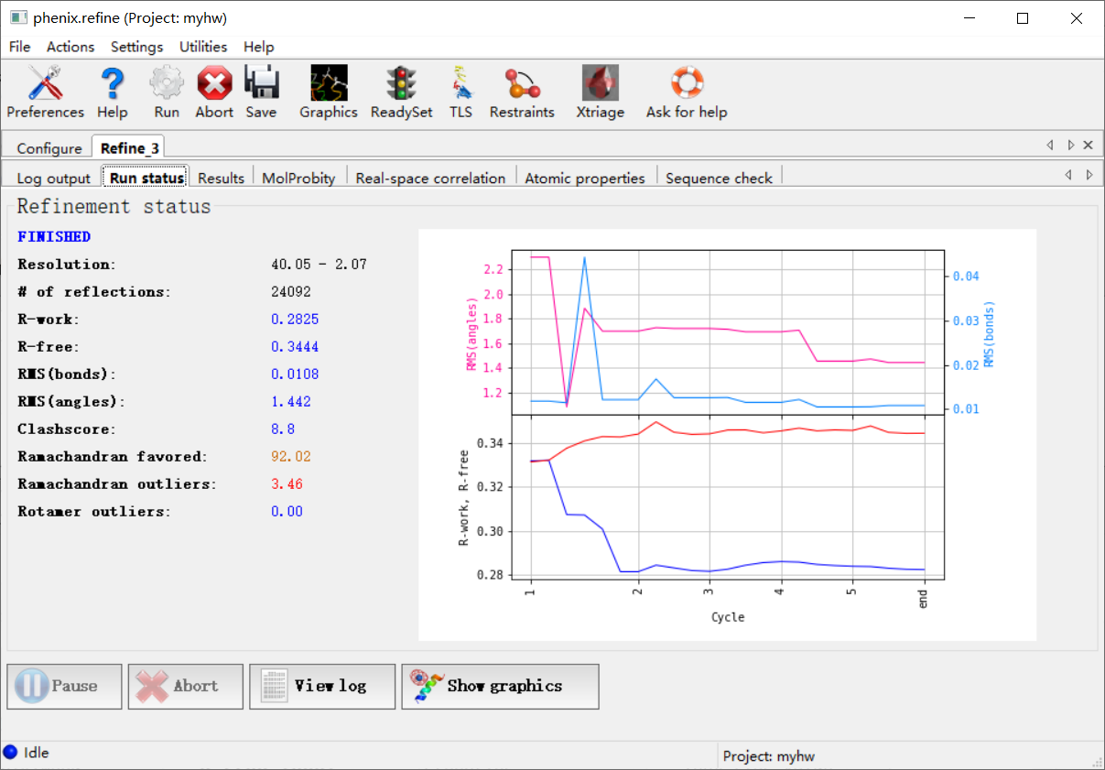Screen dimensions: 1105x770
Task: Click the Ask for help lifebuoy icon
Action: tap(687, 83)
